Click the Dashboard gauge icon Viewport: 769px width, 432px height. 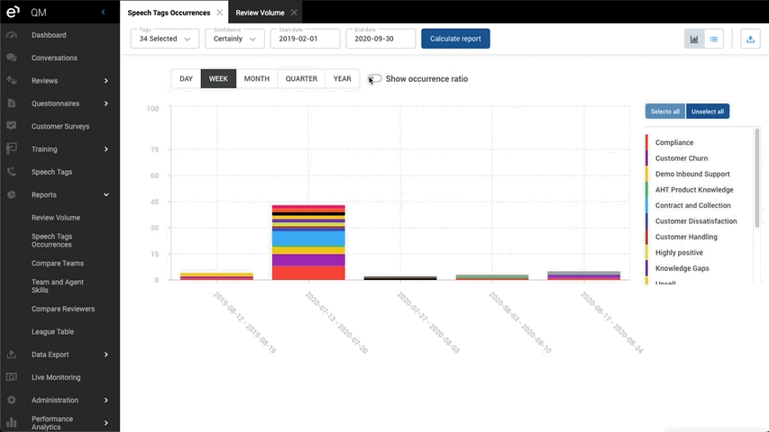coord(12,35)
